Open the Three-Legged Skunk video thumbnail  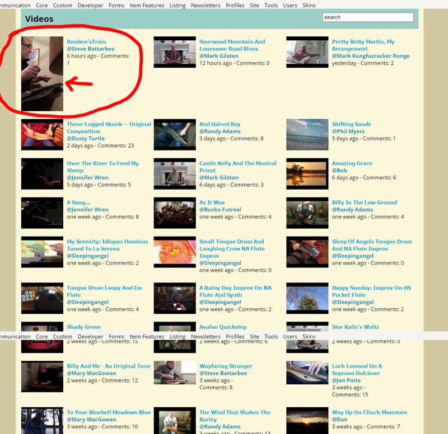click(42, 135)
